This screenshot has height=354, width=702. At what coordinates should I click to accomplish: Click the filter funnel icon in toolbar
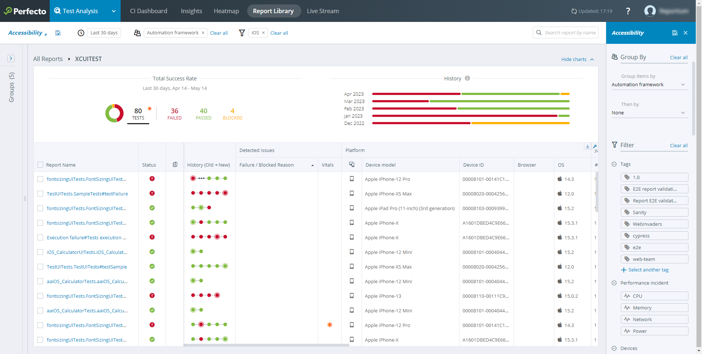point(242,33)
